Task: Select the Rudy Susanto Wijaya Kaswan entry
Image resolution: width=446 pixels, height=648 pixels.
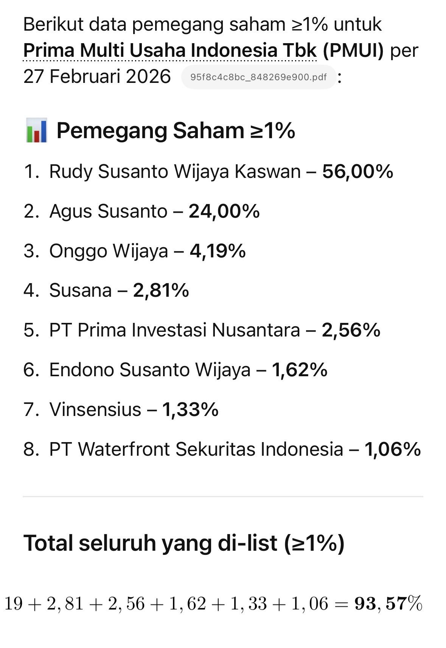Action: (x=174, y=171)
